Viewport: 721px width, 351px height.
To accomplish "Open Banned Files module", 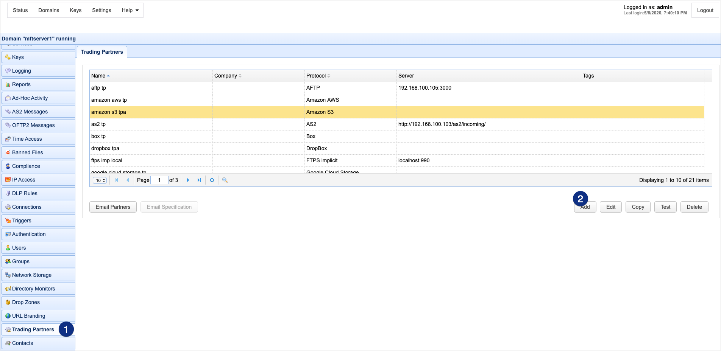I will [38, 152].
